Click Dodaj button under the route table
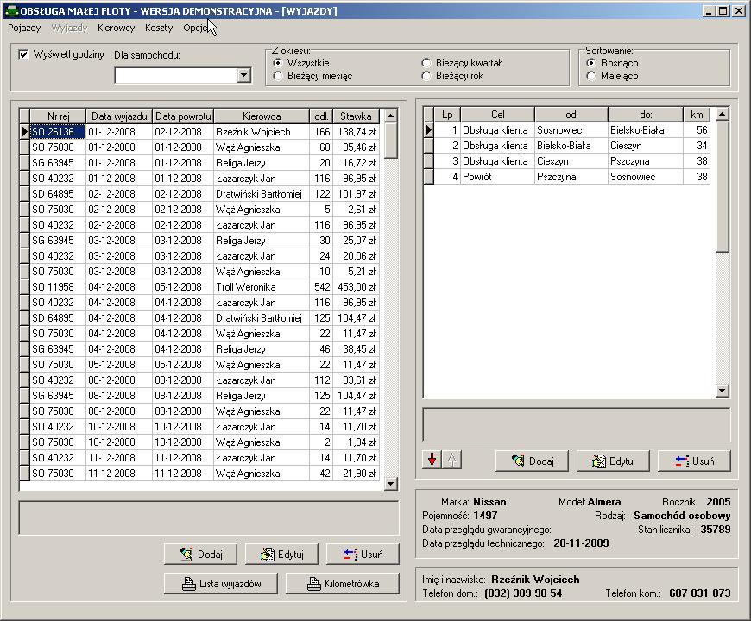751x621 pixels. point(532,461)
